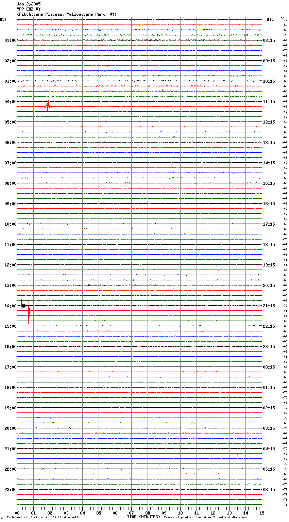This screenshot has width=289, height=522.
Task: Click the MST timezone label
Action: [x=3, y=19]
